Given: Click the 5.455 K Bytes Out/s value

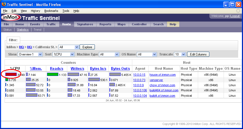Looking at the screenshot, I should [126, 75].
